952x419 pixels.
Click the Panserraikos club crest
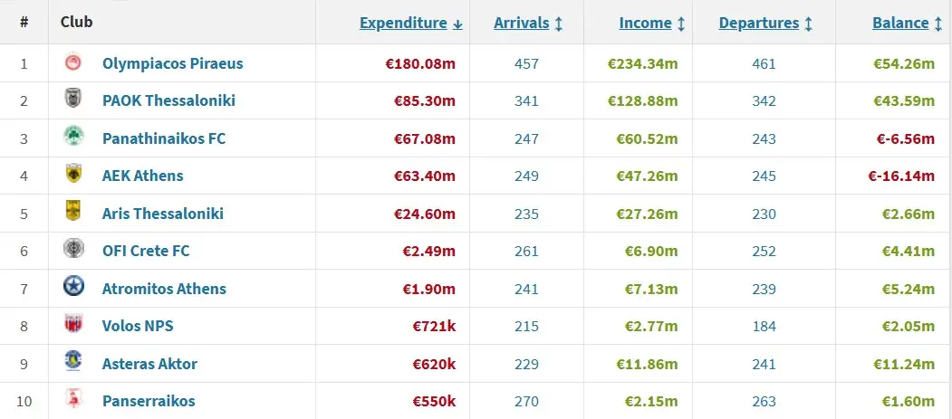73,401
